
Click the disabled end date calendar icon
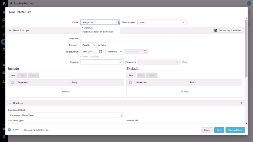145,52
